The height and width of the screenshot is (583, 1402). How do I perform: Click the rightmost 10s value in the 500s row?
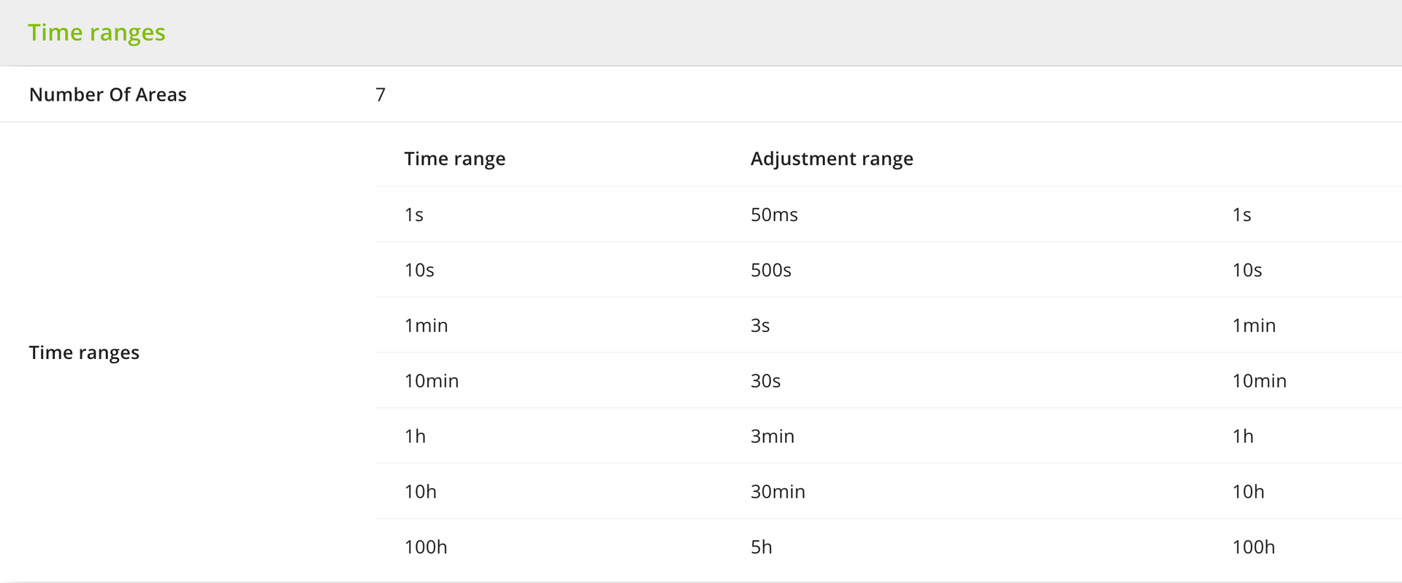(x=1246, y=270)
